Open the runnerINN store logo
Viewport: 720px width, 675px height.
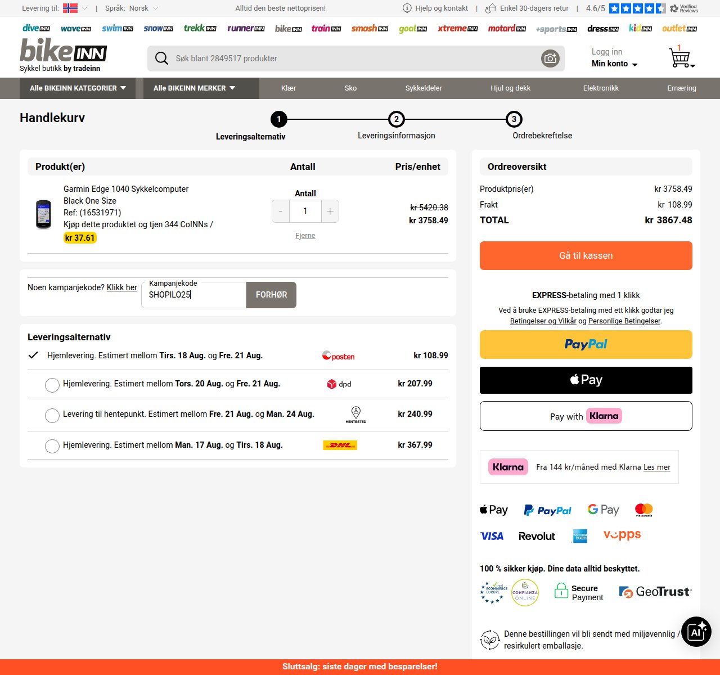coord(246,28)
